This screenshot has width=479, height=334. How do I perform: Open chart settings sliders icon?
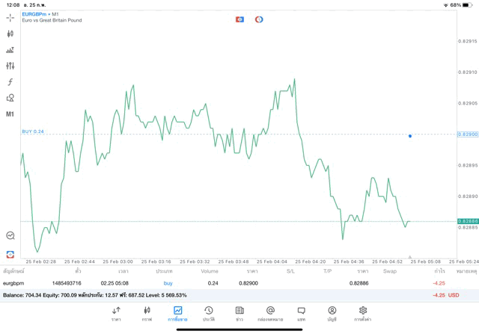click(10, 66)
